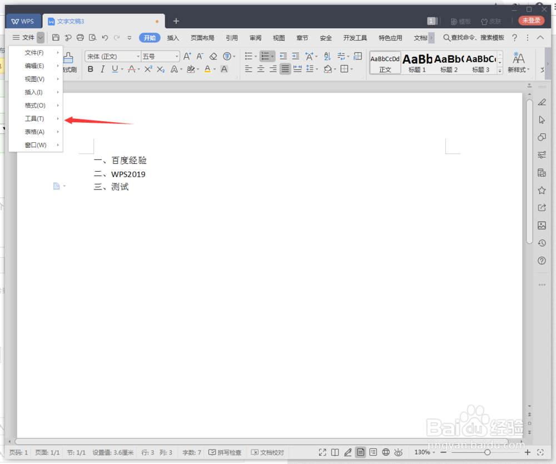The height and width of the screenshot is (464, 556).
Task: Toggle Justify alignment button
Action: pos(285,69)
